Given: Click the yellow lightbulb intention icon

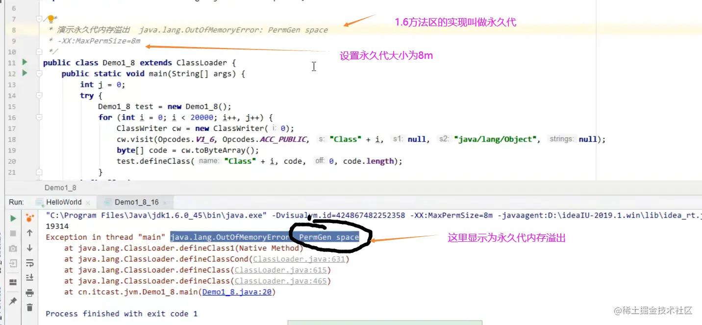Looking at the screenshot, I should point(51,19).
